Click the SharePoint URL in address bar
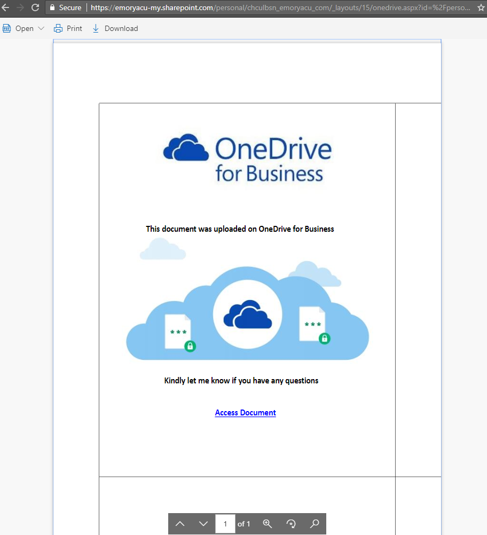The height and width of the screenshot is (535, 487). point(280,7)
